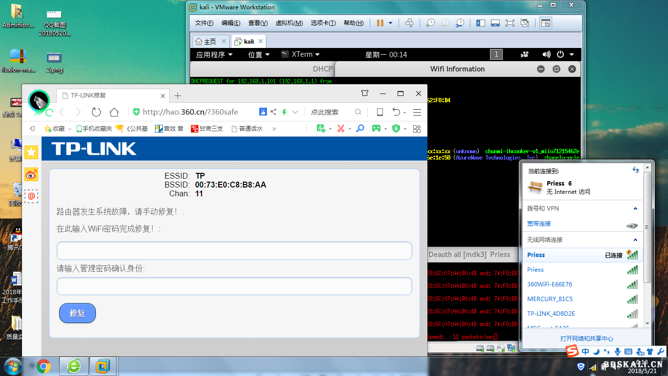Screen dimensions: 668x376
Task: Enter VMware full screen mode icon
Action: [x=510, y=23]
